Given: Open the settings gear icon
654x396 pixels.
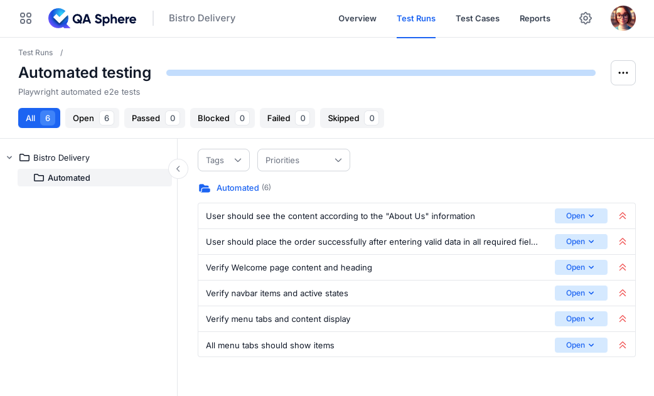Looking at the screenshot, I should pos(586,18).
